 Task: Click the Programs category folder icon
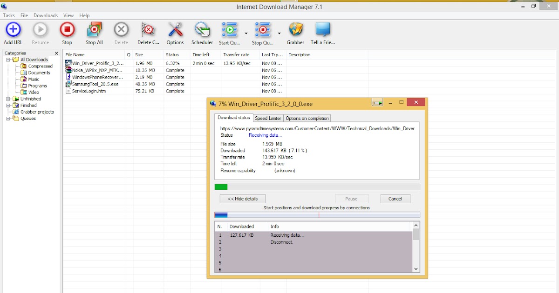[x=23, y=86]
